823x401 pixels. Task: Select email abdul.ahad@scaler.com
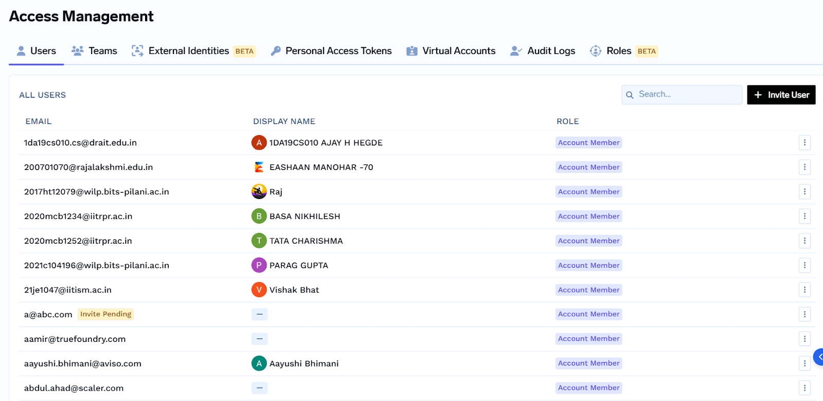74,388
